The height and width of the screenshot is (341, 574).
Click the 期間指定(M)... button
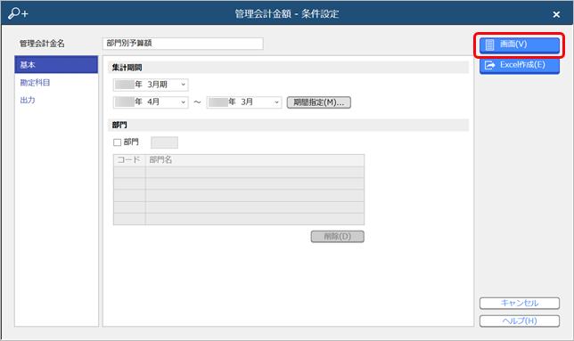tap(319, 102)
